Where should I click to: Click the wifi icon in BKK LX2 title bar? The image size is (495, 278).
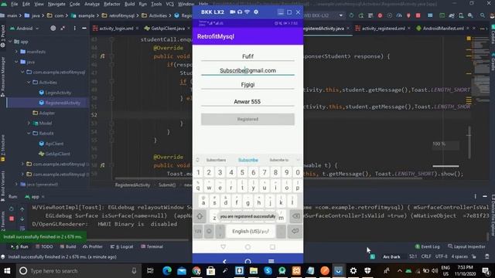click(x=247, y=12)
